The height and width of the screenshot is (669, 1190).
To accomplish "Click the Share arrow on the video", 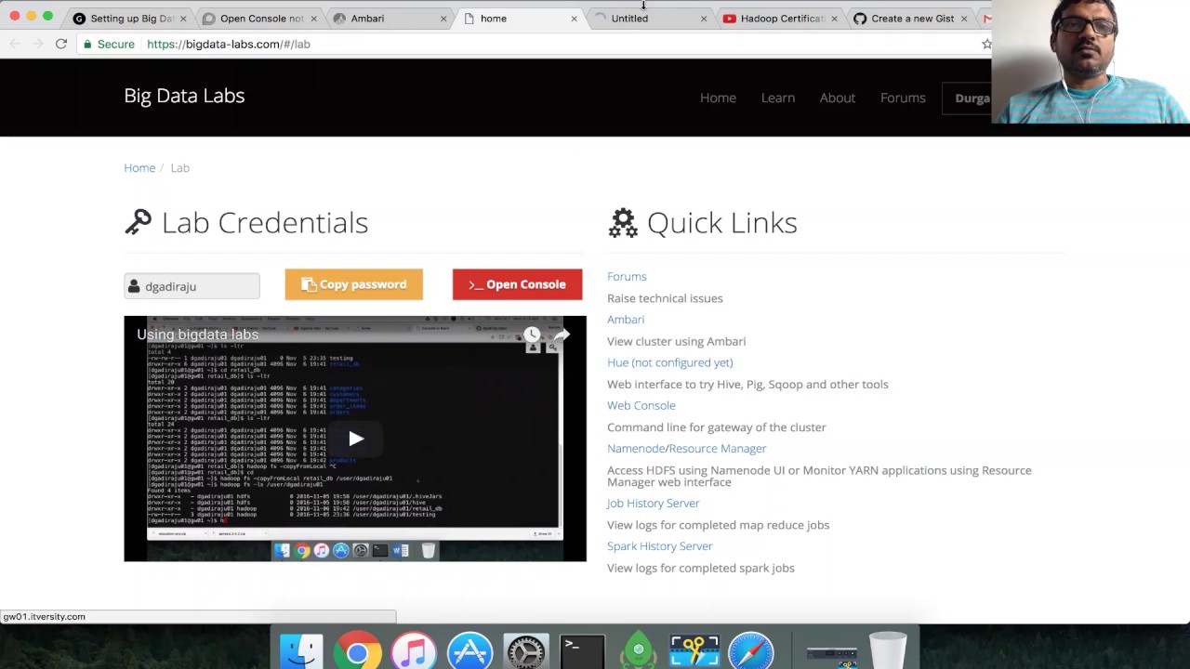I will [562, 334].
